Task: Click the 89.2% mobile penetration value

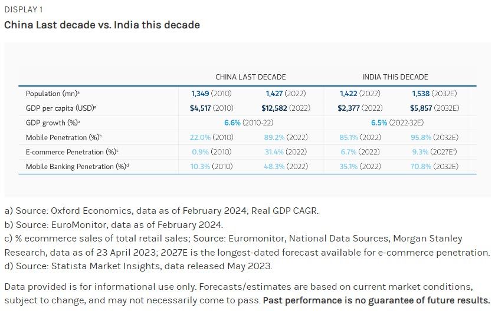Action: 274,138
